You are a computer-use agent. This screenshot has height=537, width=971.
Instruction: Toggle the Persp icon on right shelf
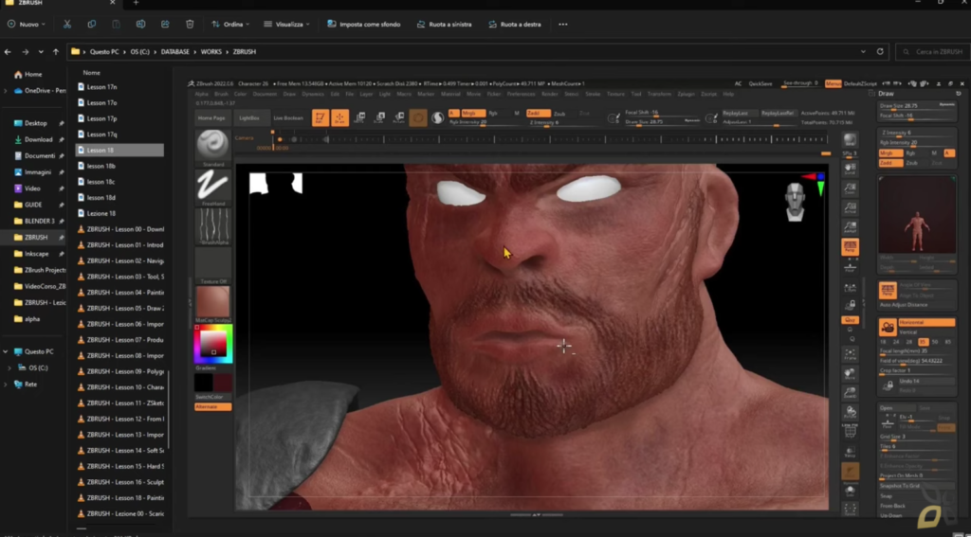click(x=850, y=247)
